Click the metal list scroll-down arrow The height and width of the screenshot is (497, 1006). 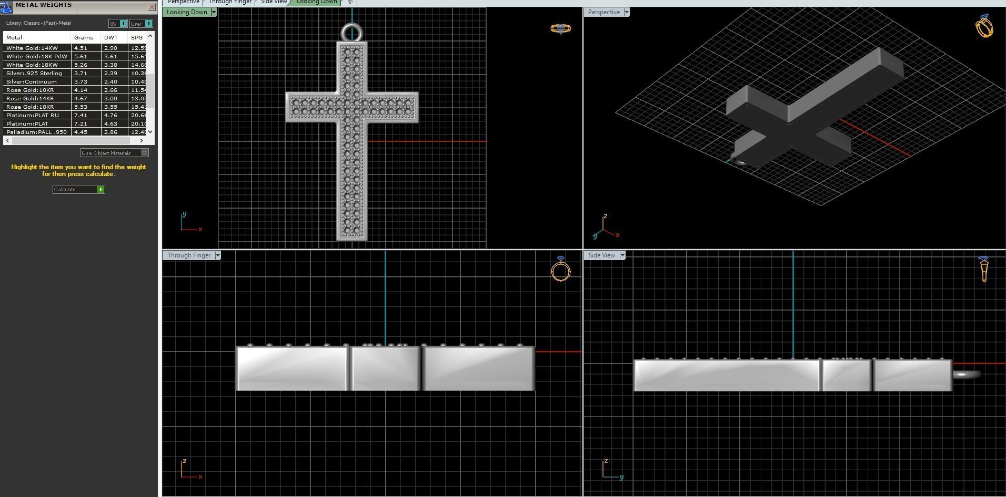click(150, 132)
